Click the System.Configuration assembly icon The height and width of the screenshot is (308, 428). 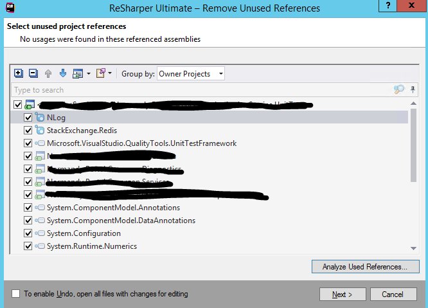pos(40,233)
